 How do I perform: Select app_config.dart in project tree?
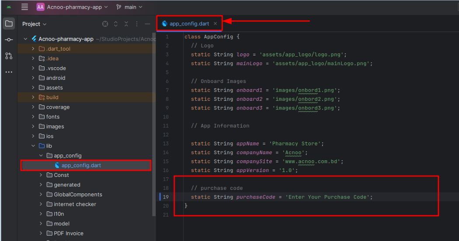point(81,165)
